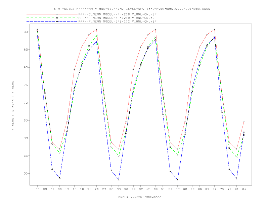Click x-axis tick label 36

click(126, 189)
